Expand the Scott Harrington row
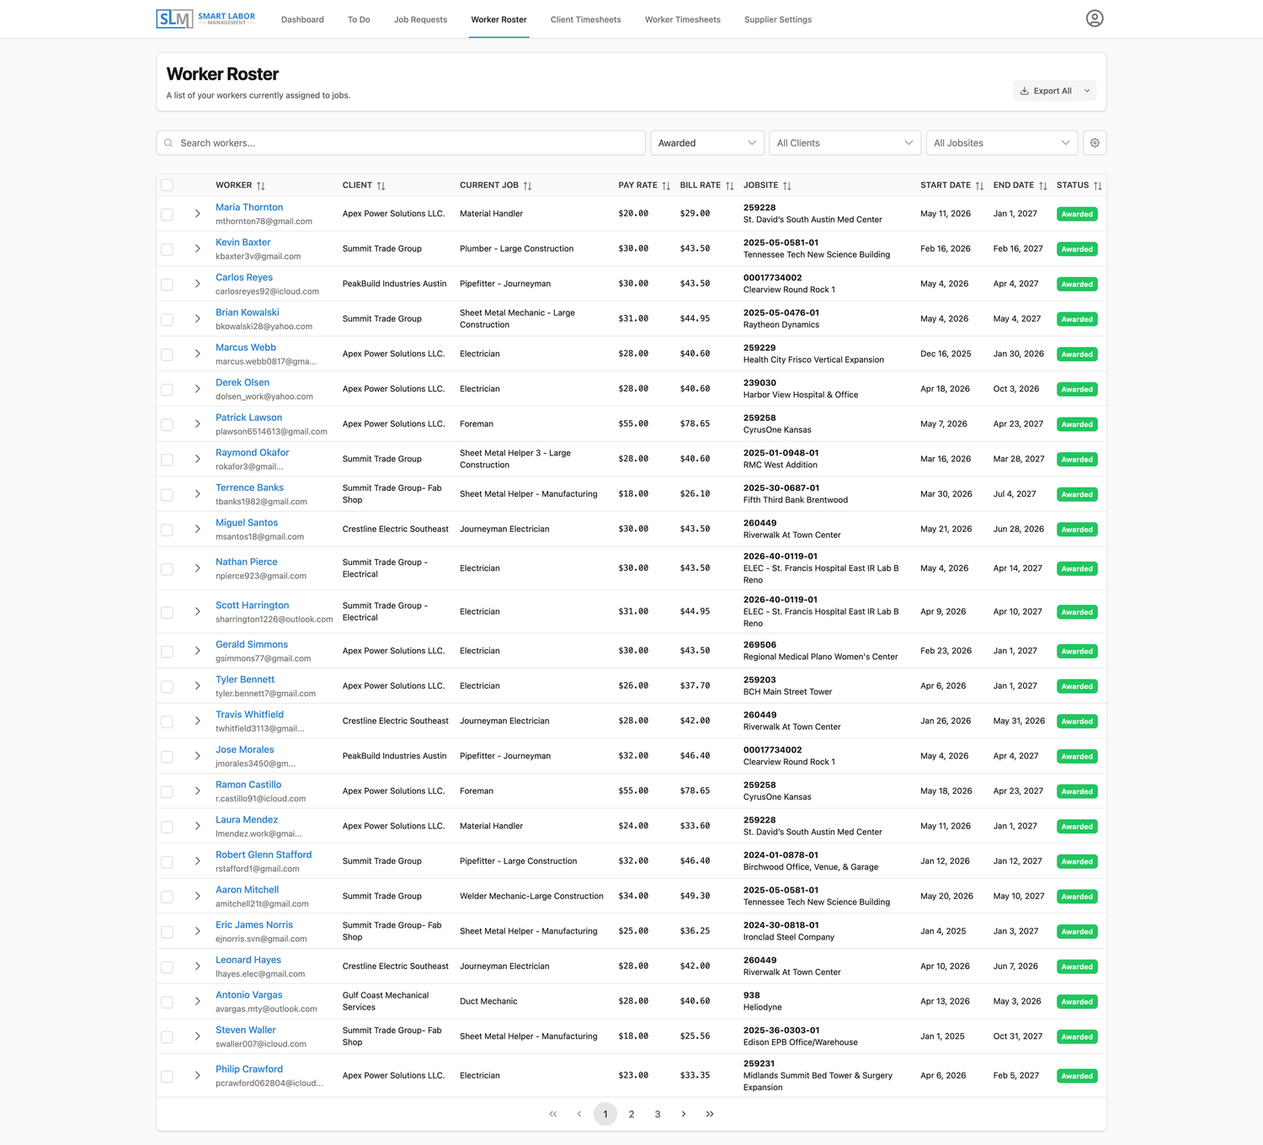Image resolution: width=1263 pixels, height=1145 pixels. (x=198, y=612)
